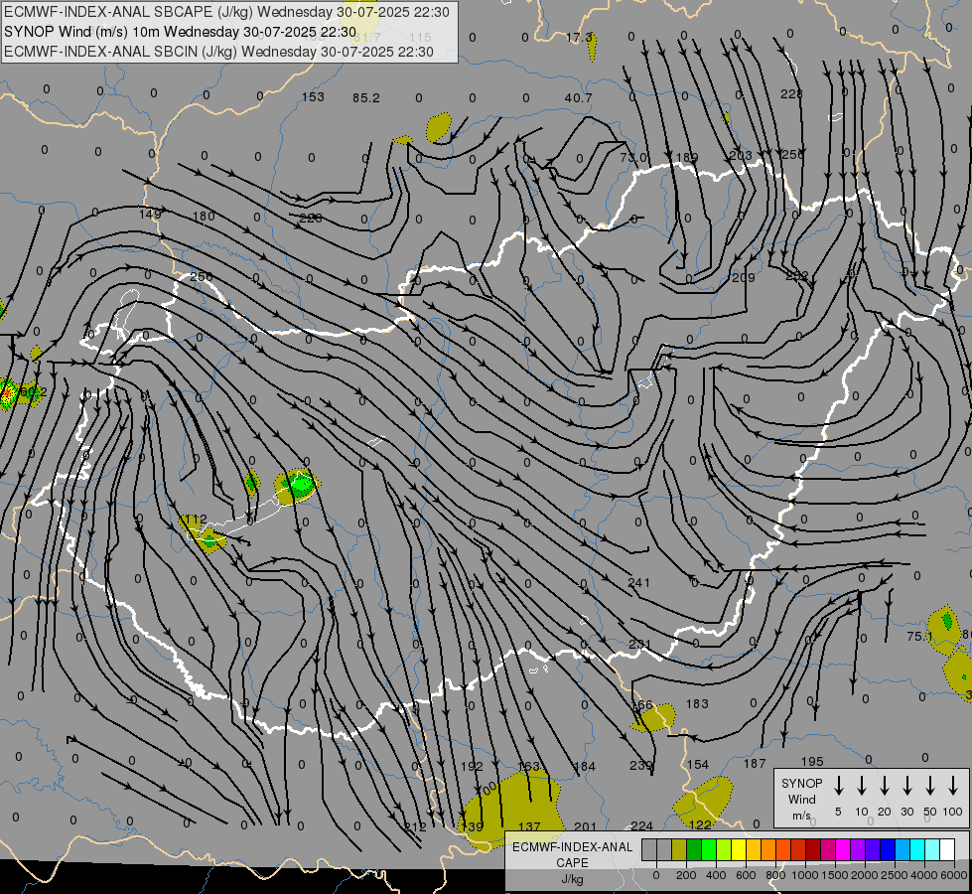Viewport: 972px width, 894px height.
Task: Click the CAPE value 192
Action: tap(472, 766)
